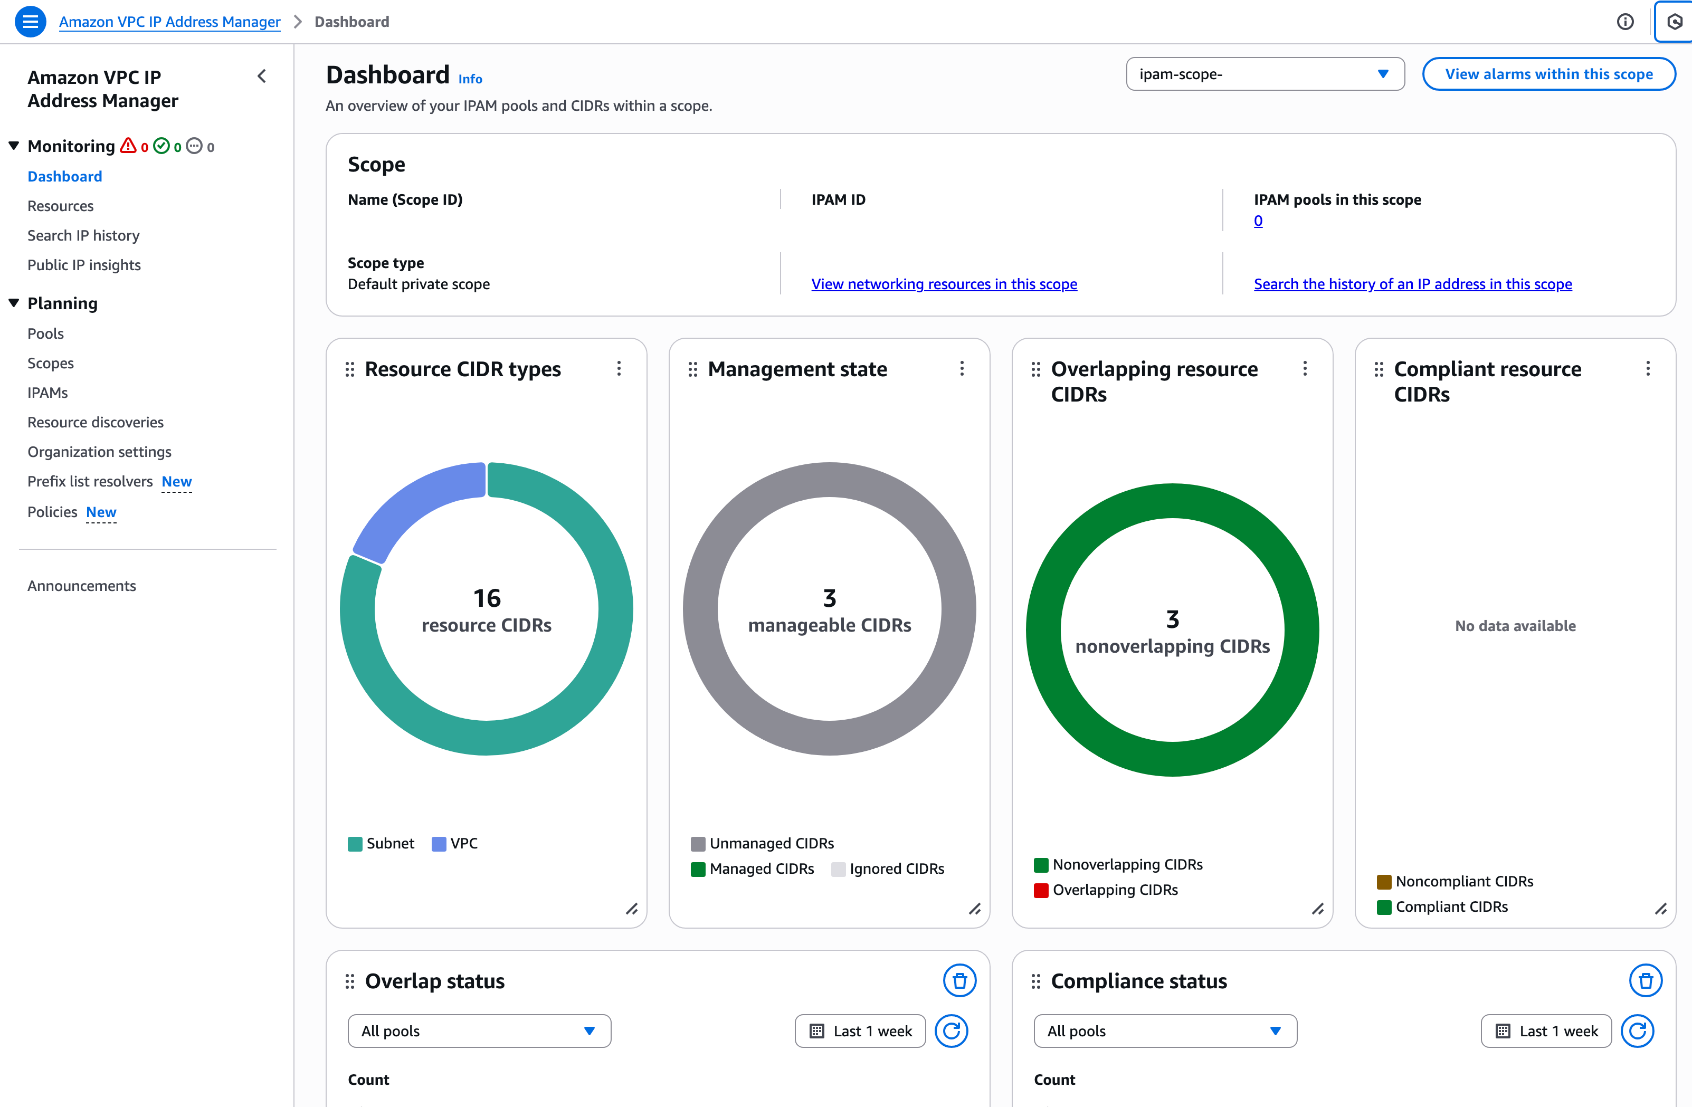Open Resource CIDR types widget options menu
This screenshot has height=1107, width=1692.
click(619, 368)
